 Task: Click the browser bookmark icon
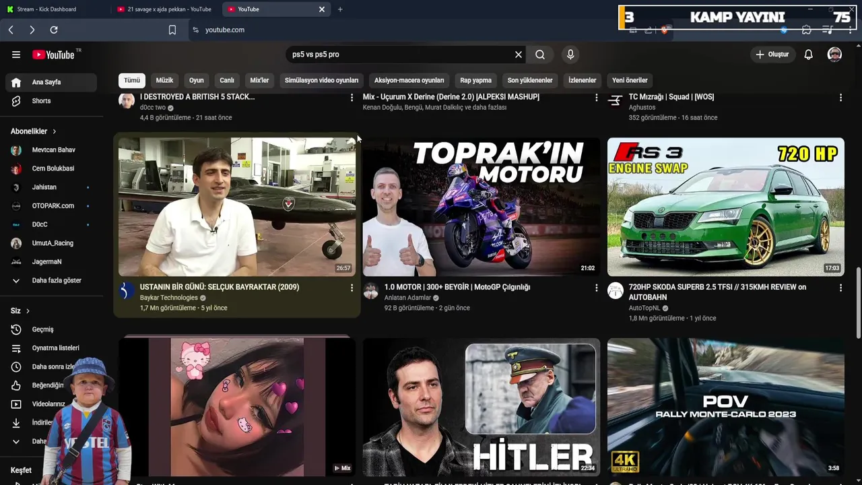coord(172,30)
